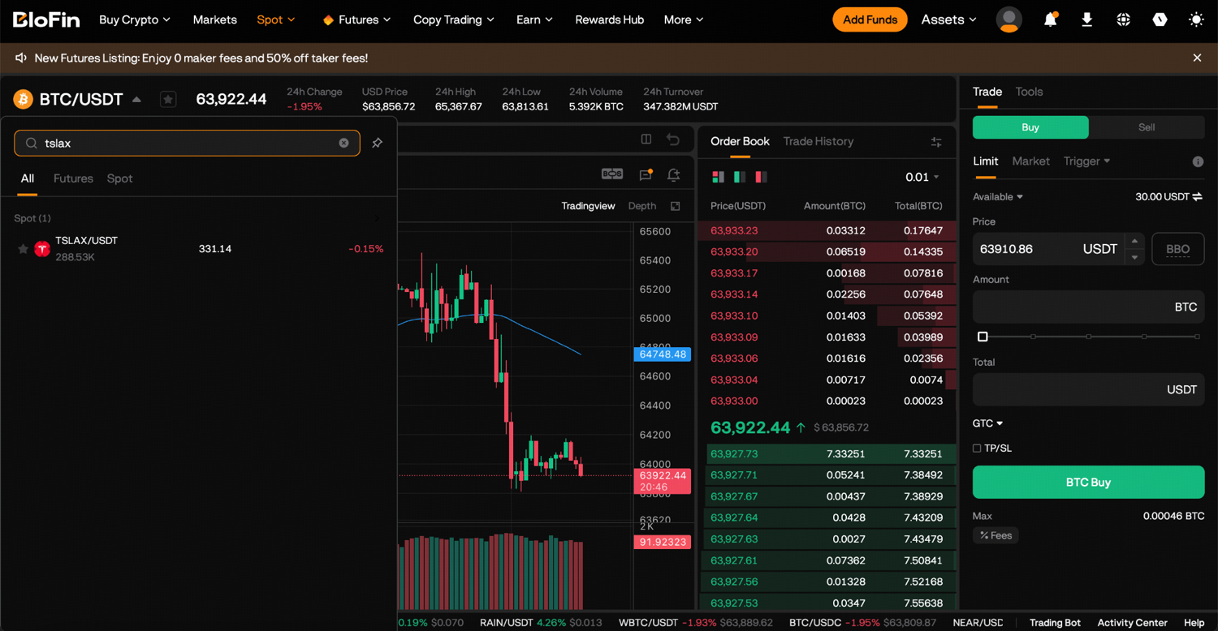
Task: Select the Market order tab
Action: (1031, 161)
